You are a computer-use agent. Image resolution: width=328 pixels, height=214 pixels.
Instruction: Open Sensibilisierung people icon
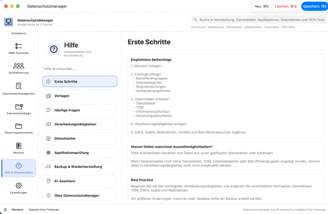(x=19, y=66)
